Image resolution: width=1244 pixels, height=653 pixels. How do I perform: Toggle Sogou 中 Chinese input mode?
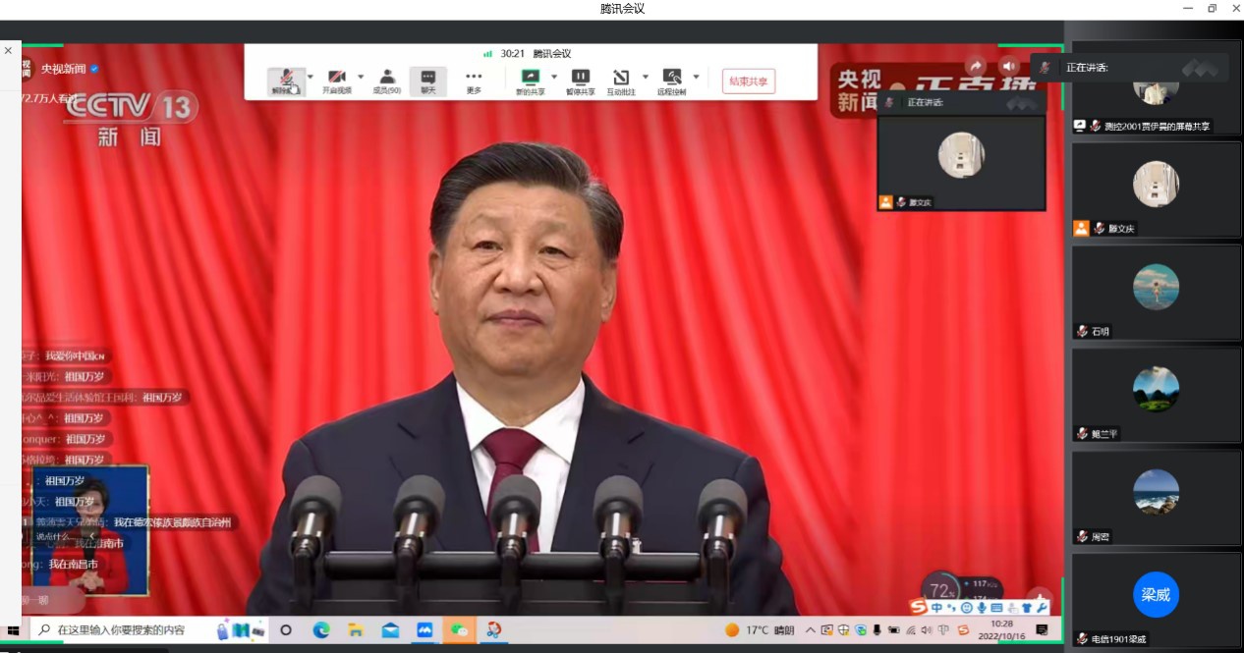pyautogui.click(x=937, y=608)
